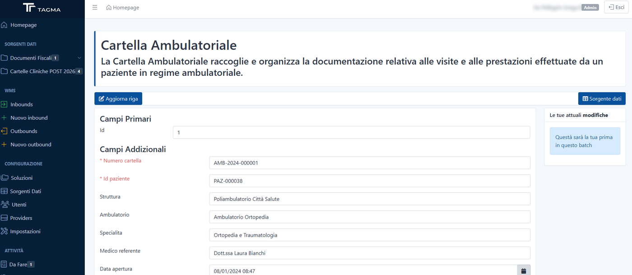The image size is (632, 275).
Task: Click the Struttura input field
Action: 370,199
